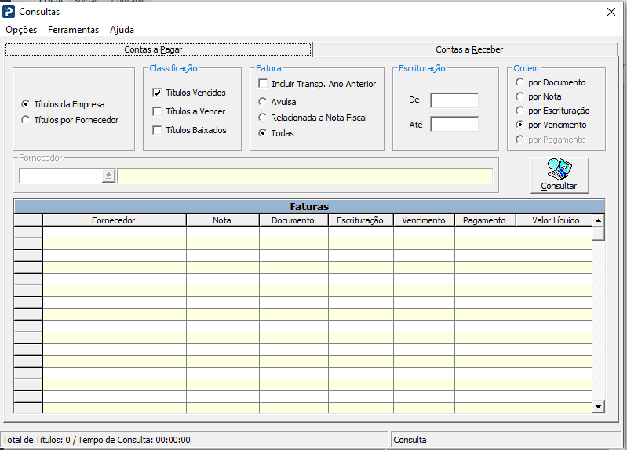Screen dimensions: 627x450
Task: Set ordering to por Escrituração
Action: pos(519,111)
